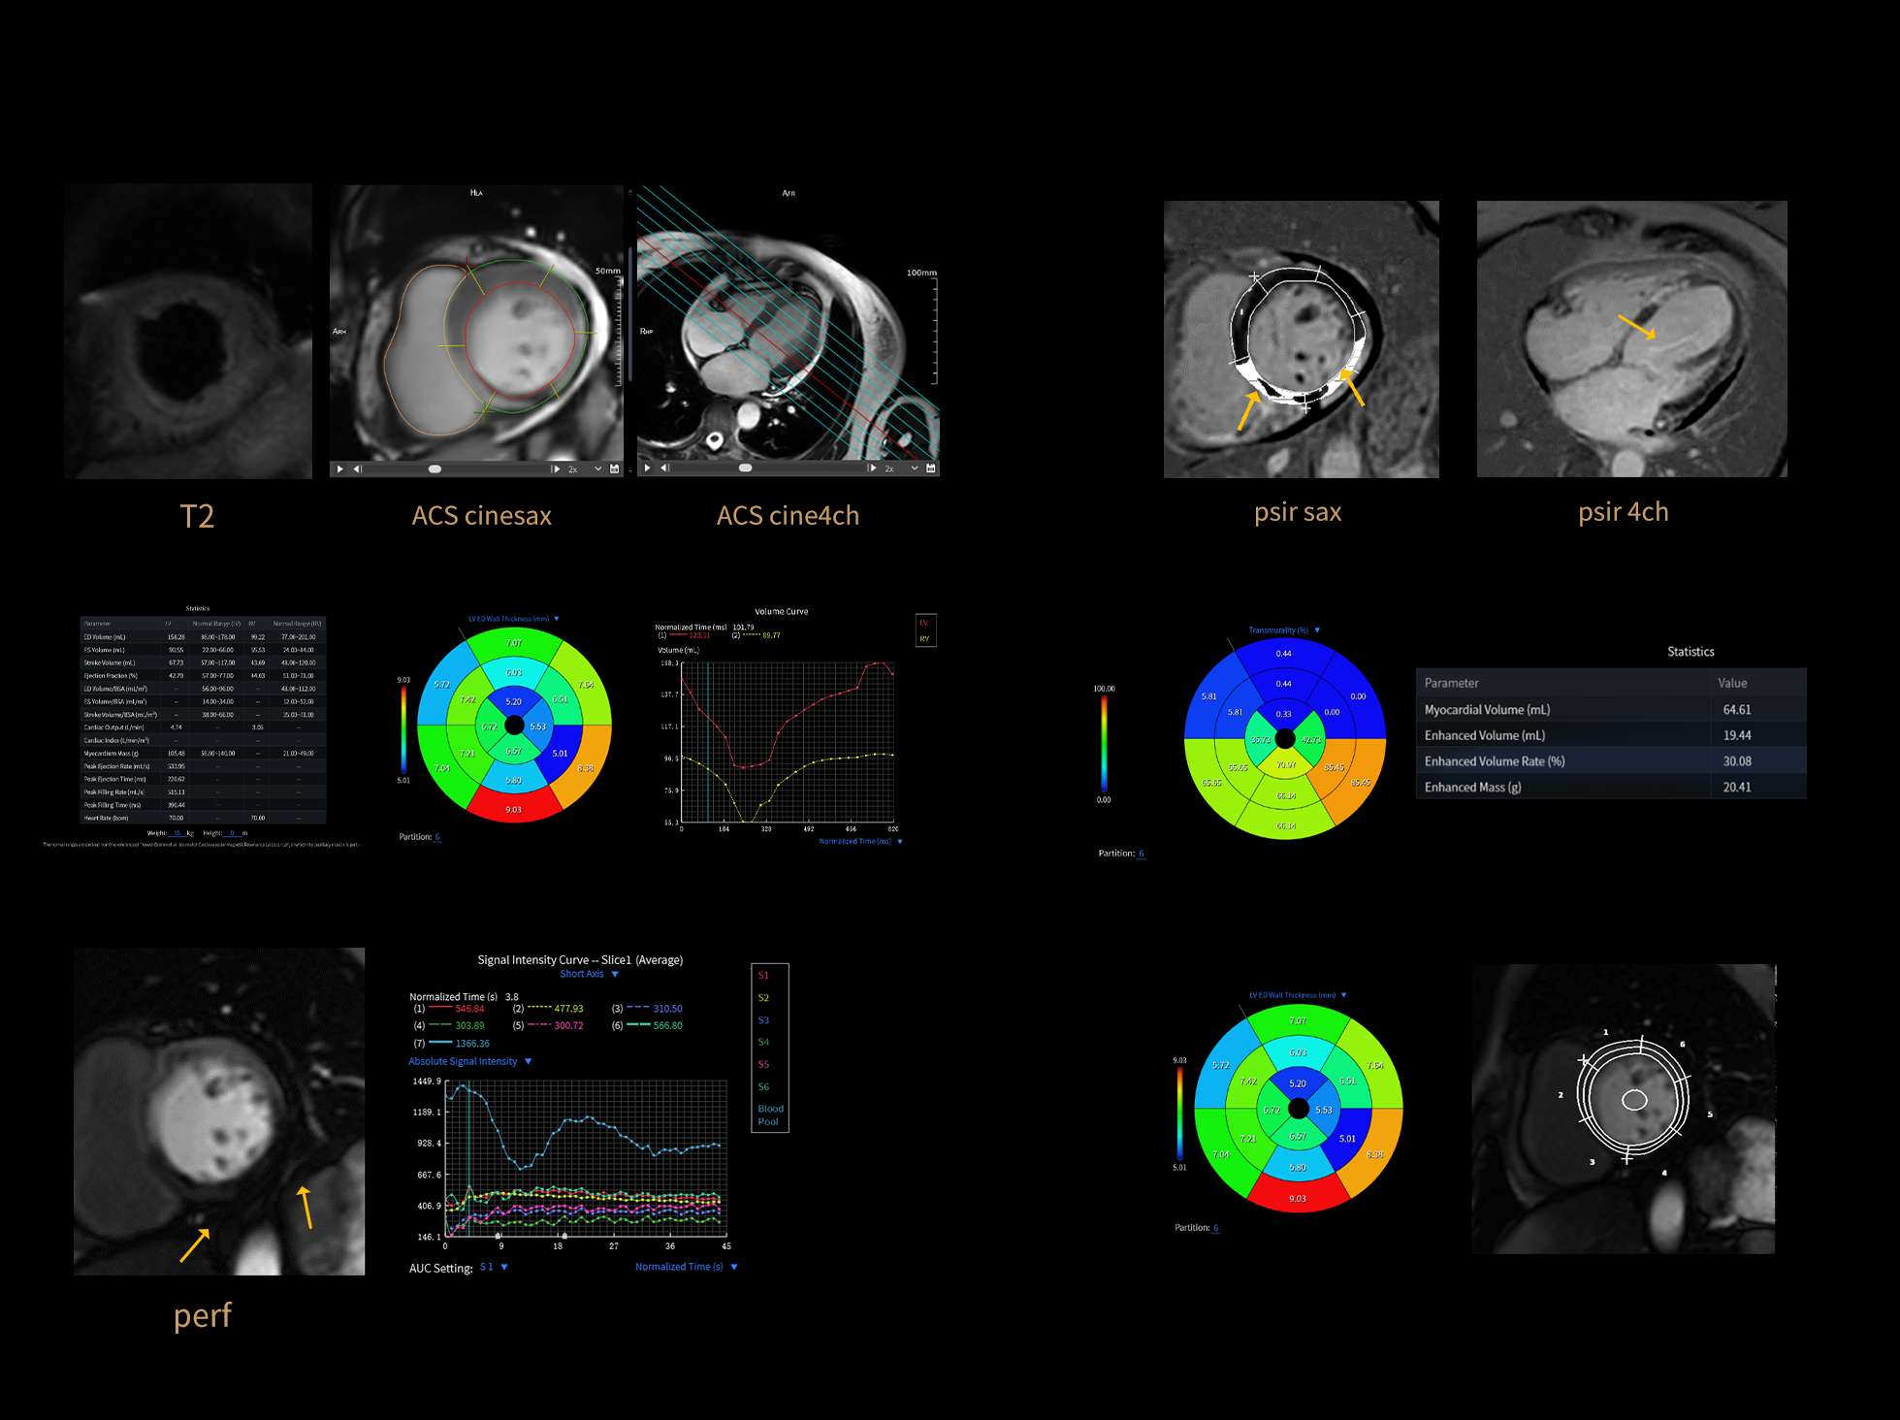The width and height of the screenshot is (1900, 1420).
Task: Play the ACS cinesax cine loop
Action: (x=339, y=468)
